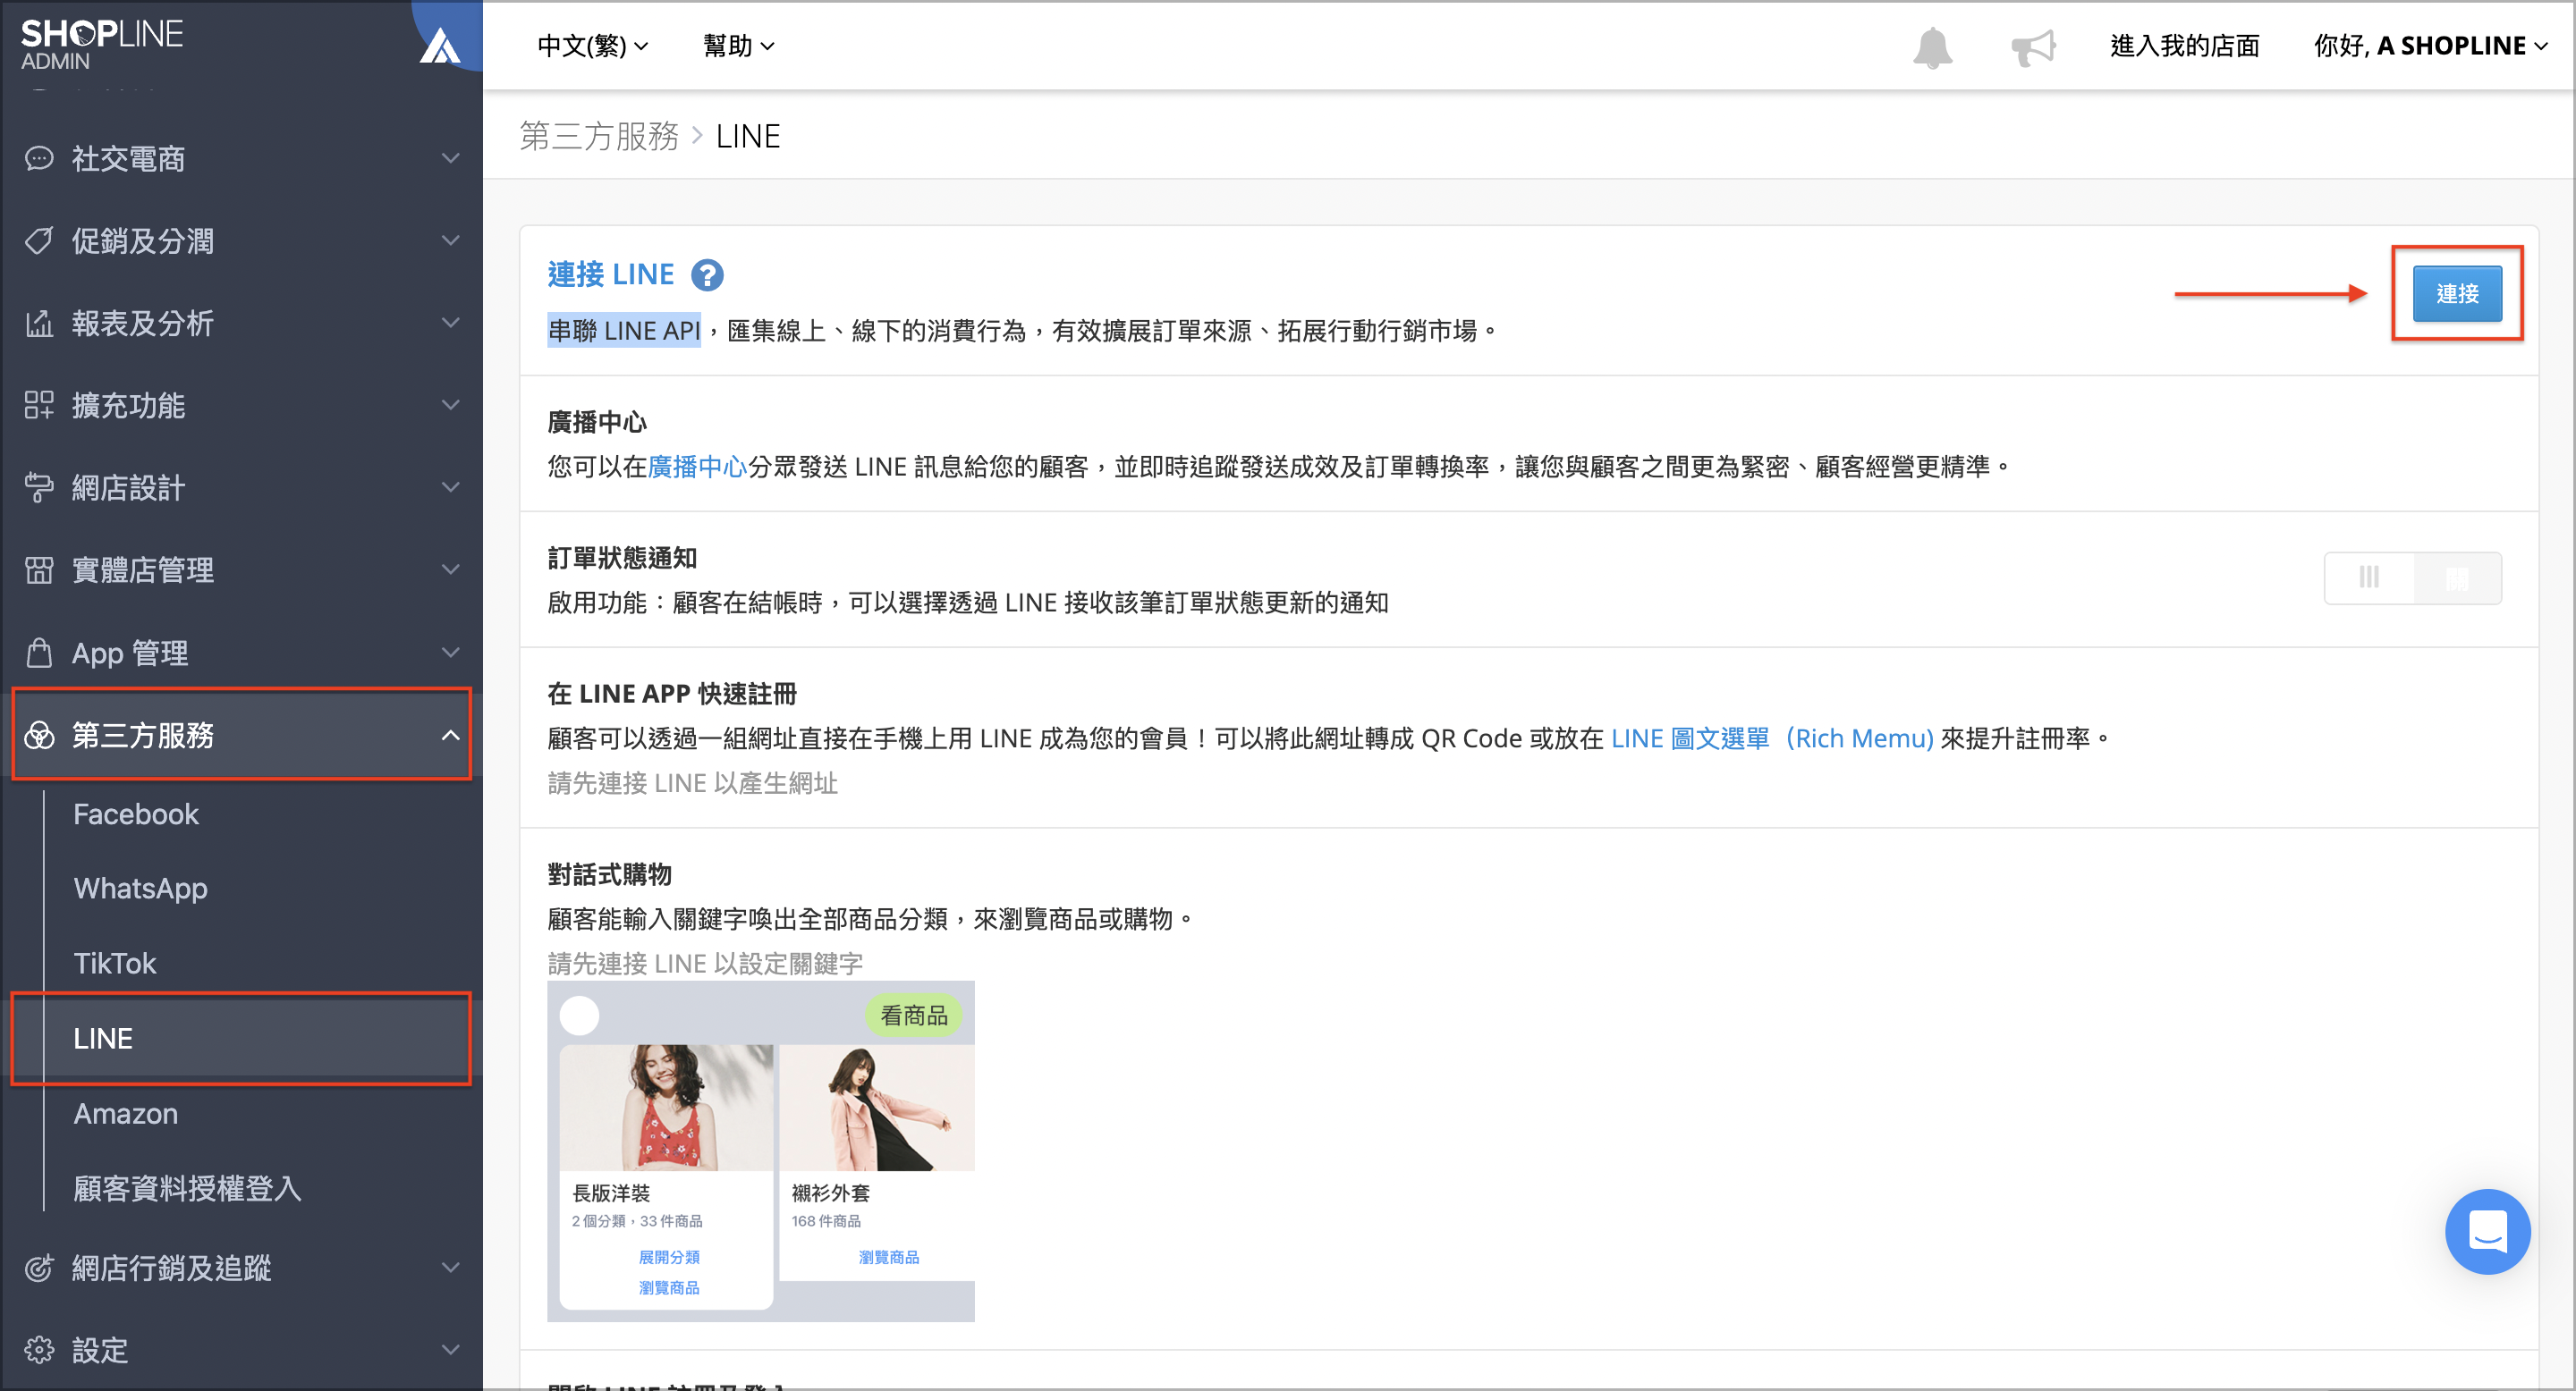This screenshot has height=1391, width=2576.
Task: Click the '請先連接 LINE 以設定關鍵字' text
Action: pyautogui.click(x=705, y=964)
